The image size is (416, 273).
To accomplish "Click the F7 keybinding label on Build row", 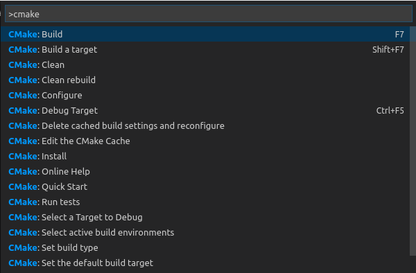I will point(399,35).
